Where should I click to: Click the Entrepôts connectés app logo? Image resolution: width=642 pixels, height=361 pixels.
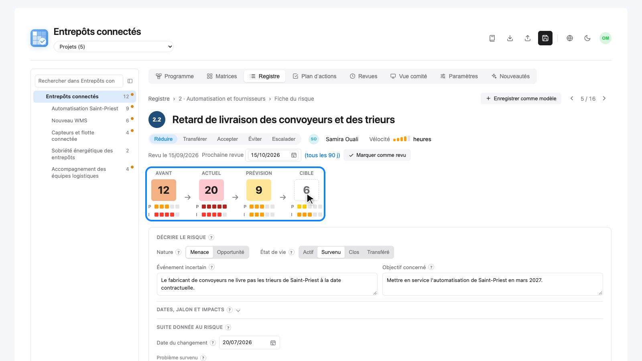[39, 38]
